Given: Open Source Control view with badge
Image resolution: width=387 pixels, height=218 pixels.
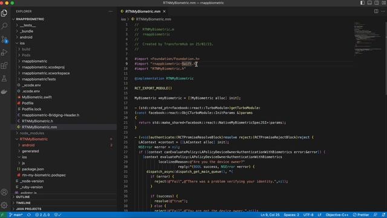Looking at the screenshot, I should pyautogui.click(x=4, y=39).
